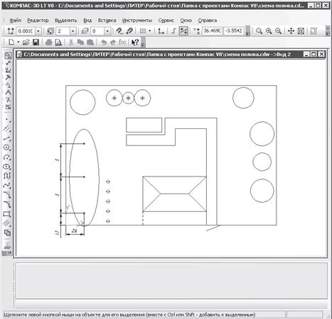Click the cursor step field showing 0.001
The height and width of the screenshot is (319, 332).
26,31
